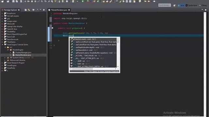Click the green Run button
209x117 pixels.
(x=83, y=1)
